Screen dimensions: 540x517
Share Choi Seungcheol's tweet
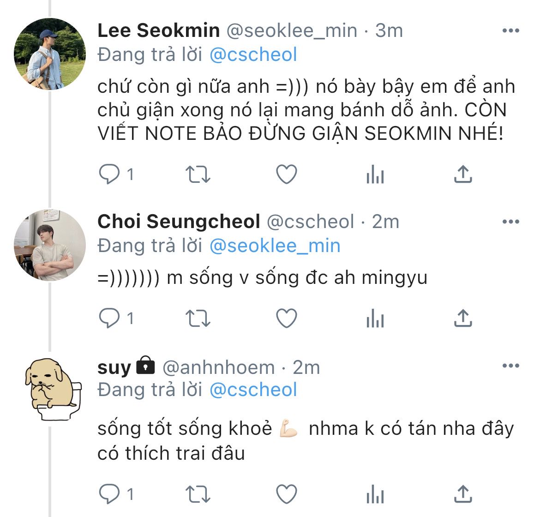[x=463, y=319]
